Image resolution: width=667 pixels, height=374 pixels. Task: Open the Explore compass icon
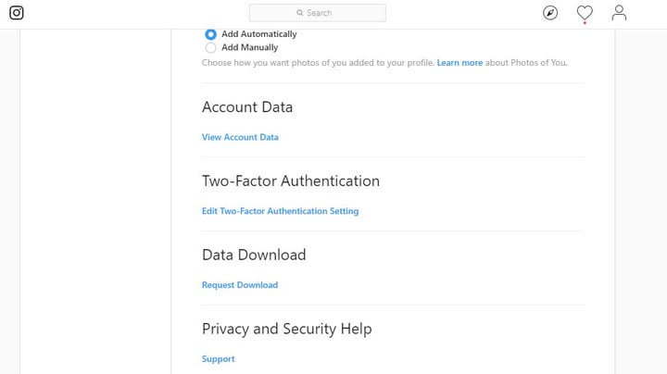click(550, 13)
